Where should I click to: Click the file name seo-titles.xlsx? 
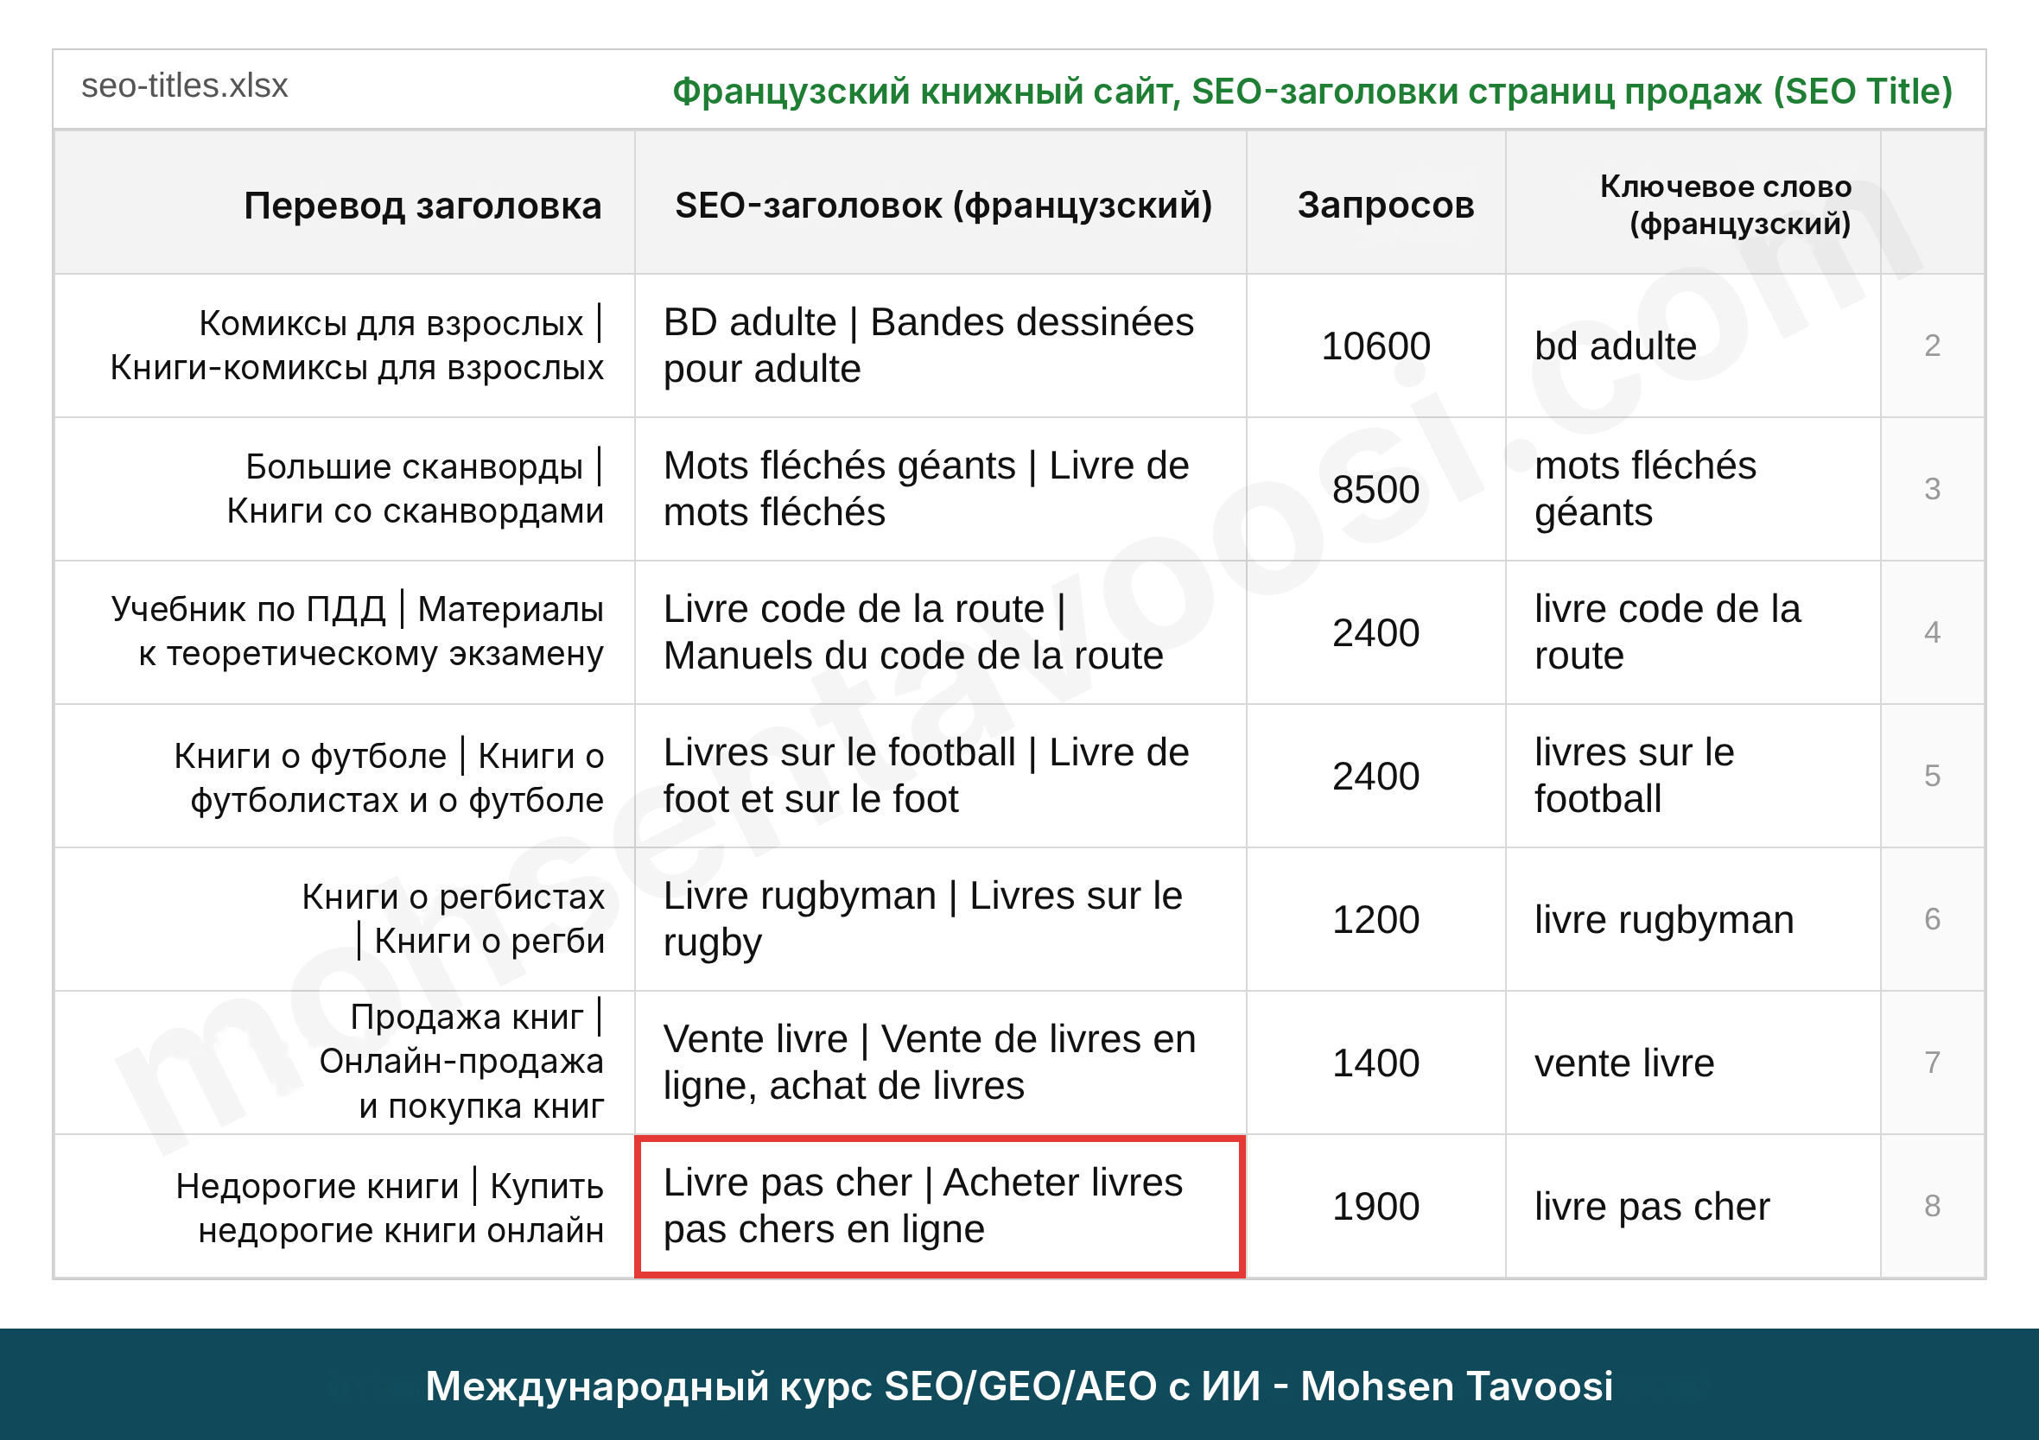tap(185, 86)
